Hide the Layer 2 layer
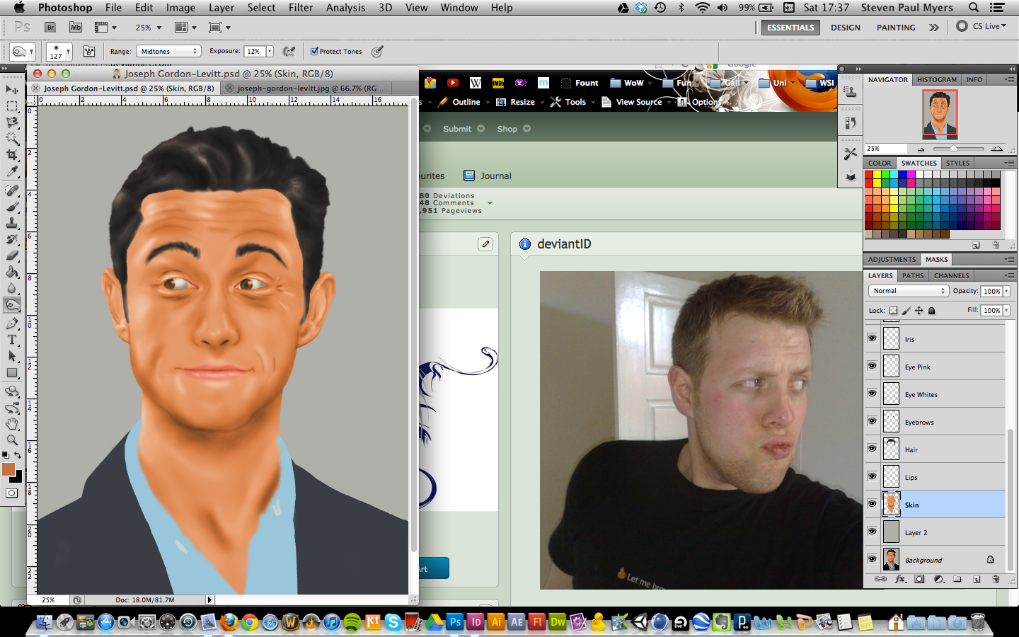The image size is (1019, 637). tap(872, 532)
